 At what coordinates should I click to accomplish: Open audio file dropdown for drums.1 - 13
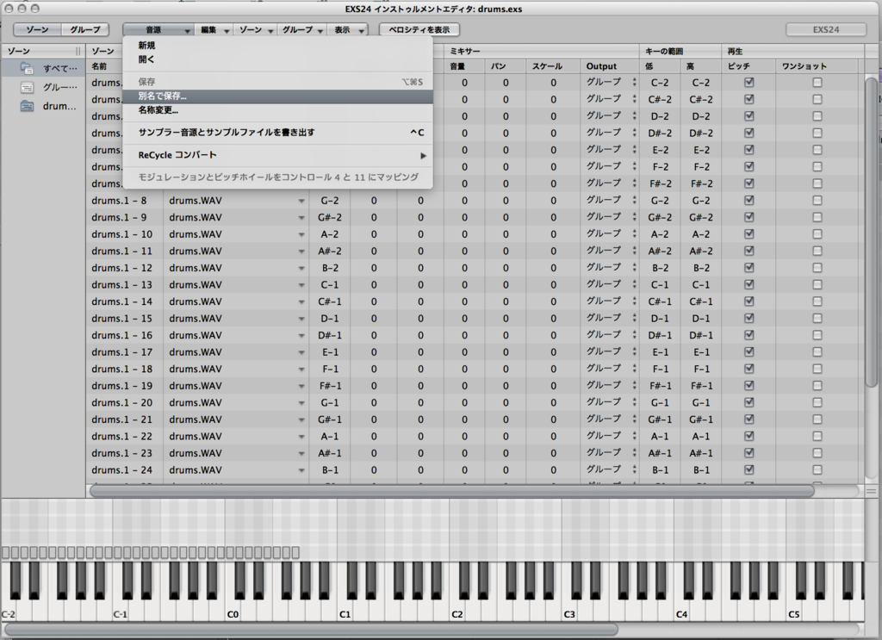[301, 286]
